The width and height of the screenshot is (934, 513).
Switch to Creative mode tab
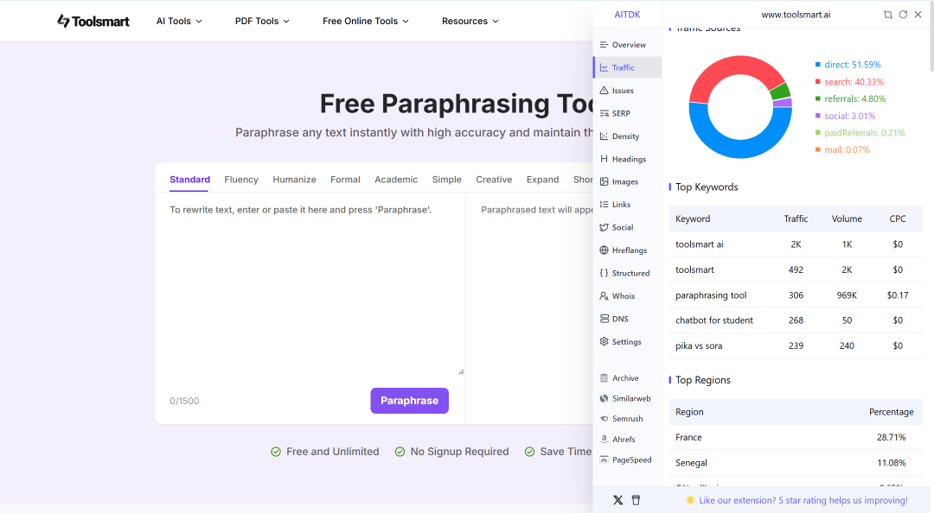point(494,179)
